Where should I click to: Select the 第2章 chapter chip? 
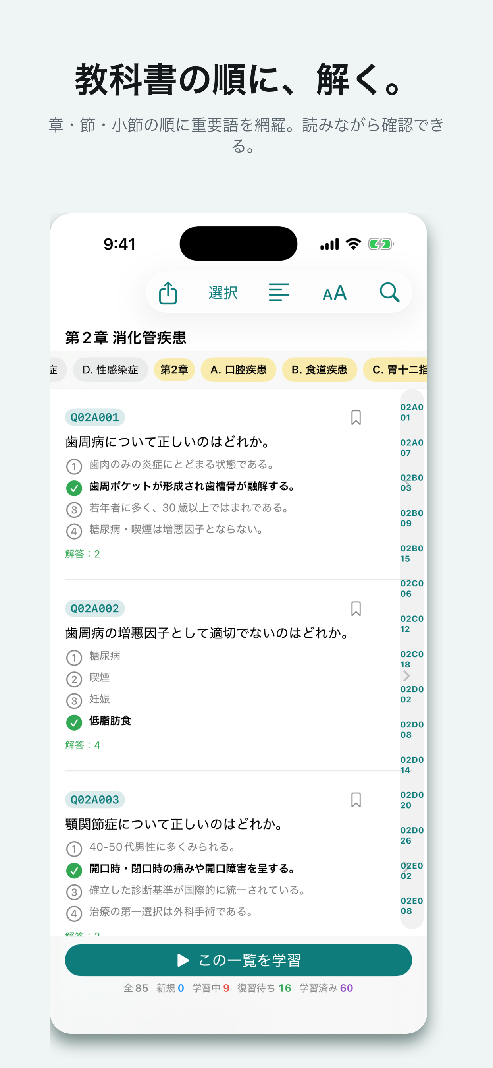pyautogui.click(x=174, y=370)
